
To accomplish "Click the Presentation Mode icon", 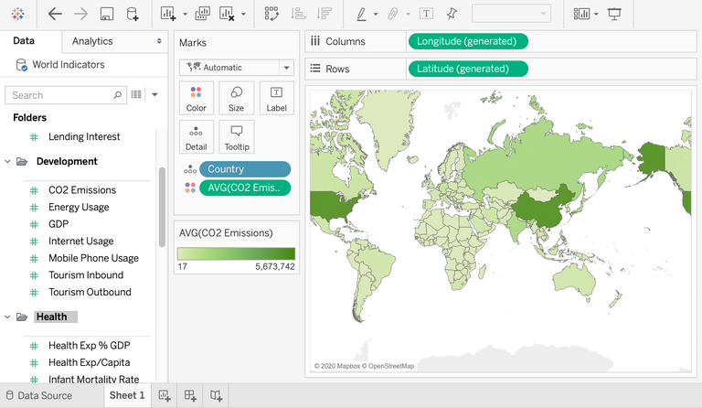I will pyautogui.click(x=614, y=14).
